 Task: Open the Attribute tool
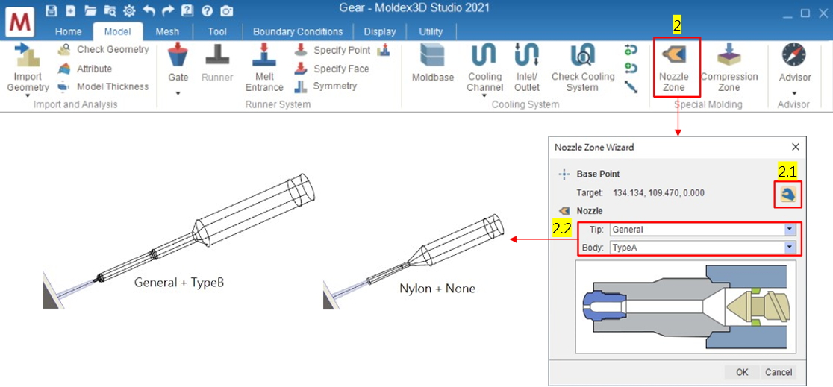(85, 69)
